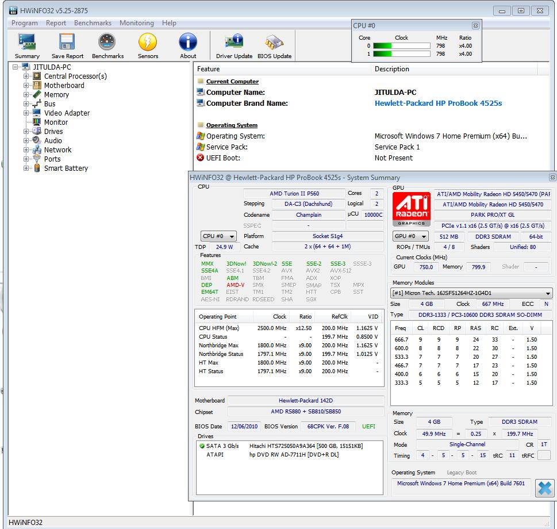Open the Benchmarks menu
Viewport: 557px width, 529px height.
pyautogui.click(x=93, y=23)
